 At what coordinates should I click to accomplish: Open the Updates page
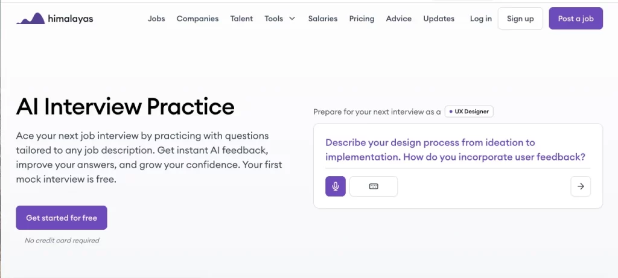439,19
